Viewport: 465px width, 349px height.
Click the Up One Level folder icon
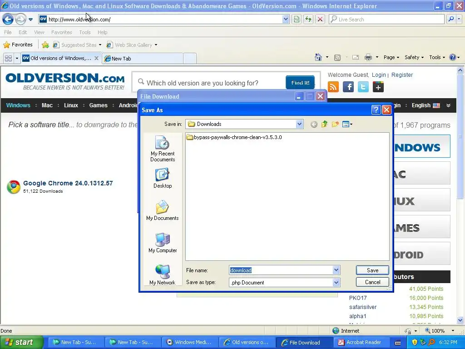324,124
